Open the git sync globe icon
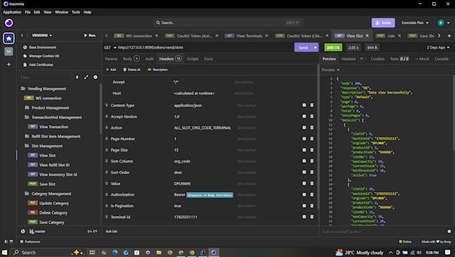This screenshot has width=455, height=257. tap(23, 231)
